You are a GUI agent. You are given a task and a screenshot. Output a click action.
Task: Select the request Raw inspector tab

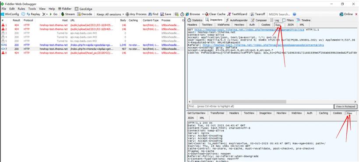[279, 25]
